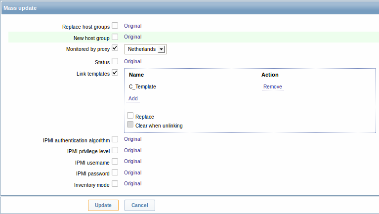Enable IPMI authentication algorithm checkbox
Screen dimensions: 379x214
point(115,139)
